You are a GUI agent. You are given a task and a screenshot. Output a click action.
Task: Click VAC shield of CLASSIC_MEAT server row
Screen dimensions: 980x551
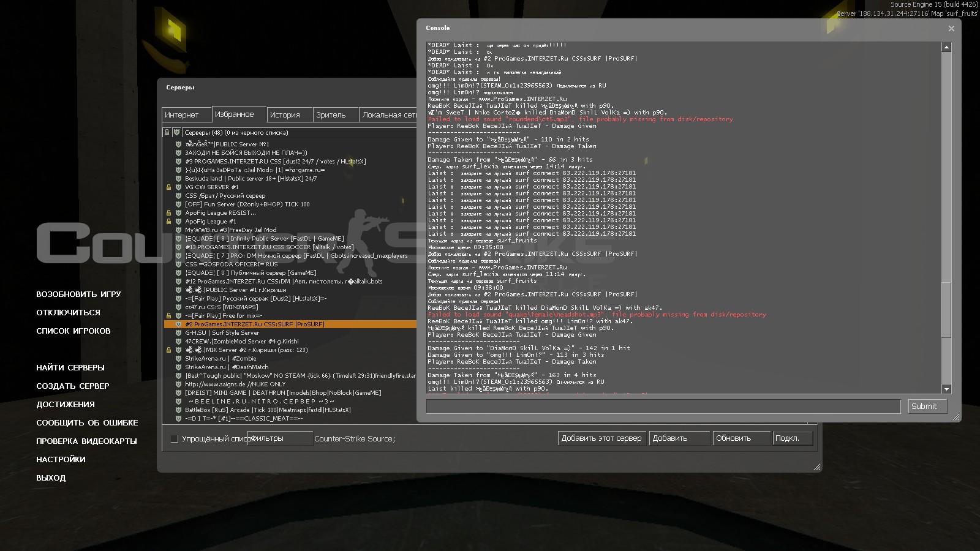coord(178,419)
